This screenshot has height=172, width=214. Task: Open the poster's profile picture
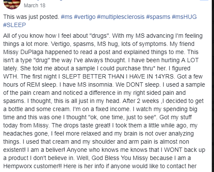[x=12, y=4]
